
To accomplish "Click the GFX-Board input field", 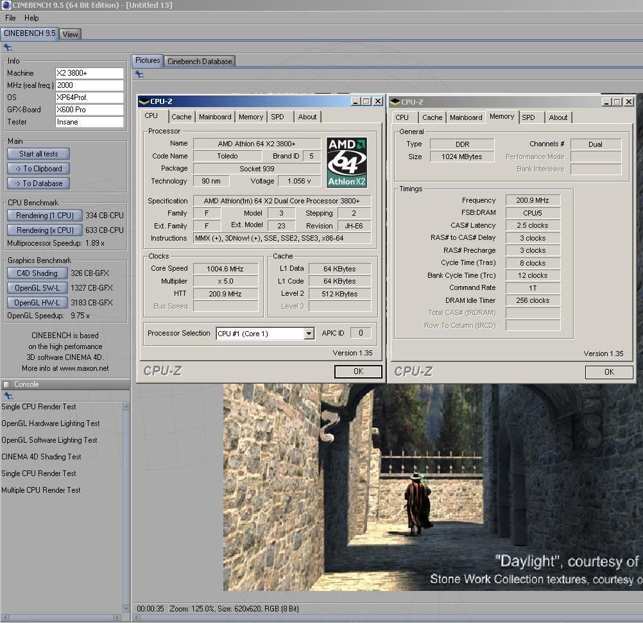I will (x=89, y=110).
